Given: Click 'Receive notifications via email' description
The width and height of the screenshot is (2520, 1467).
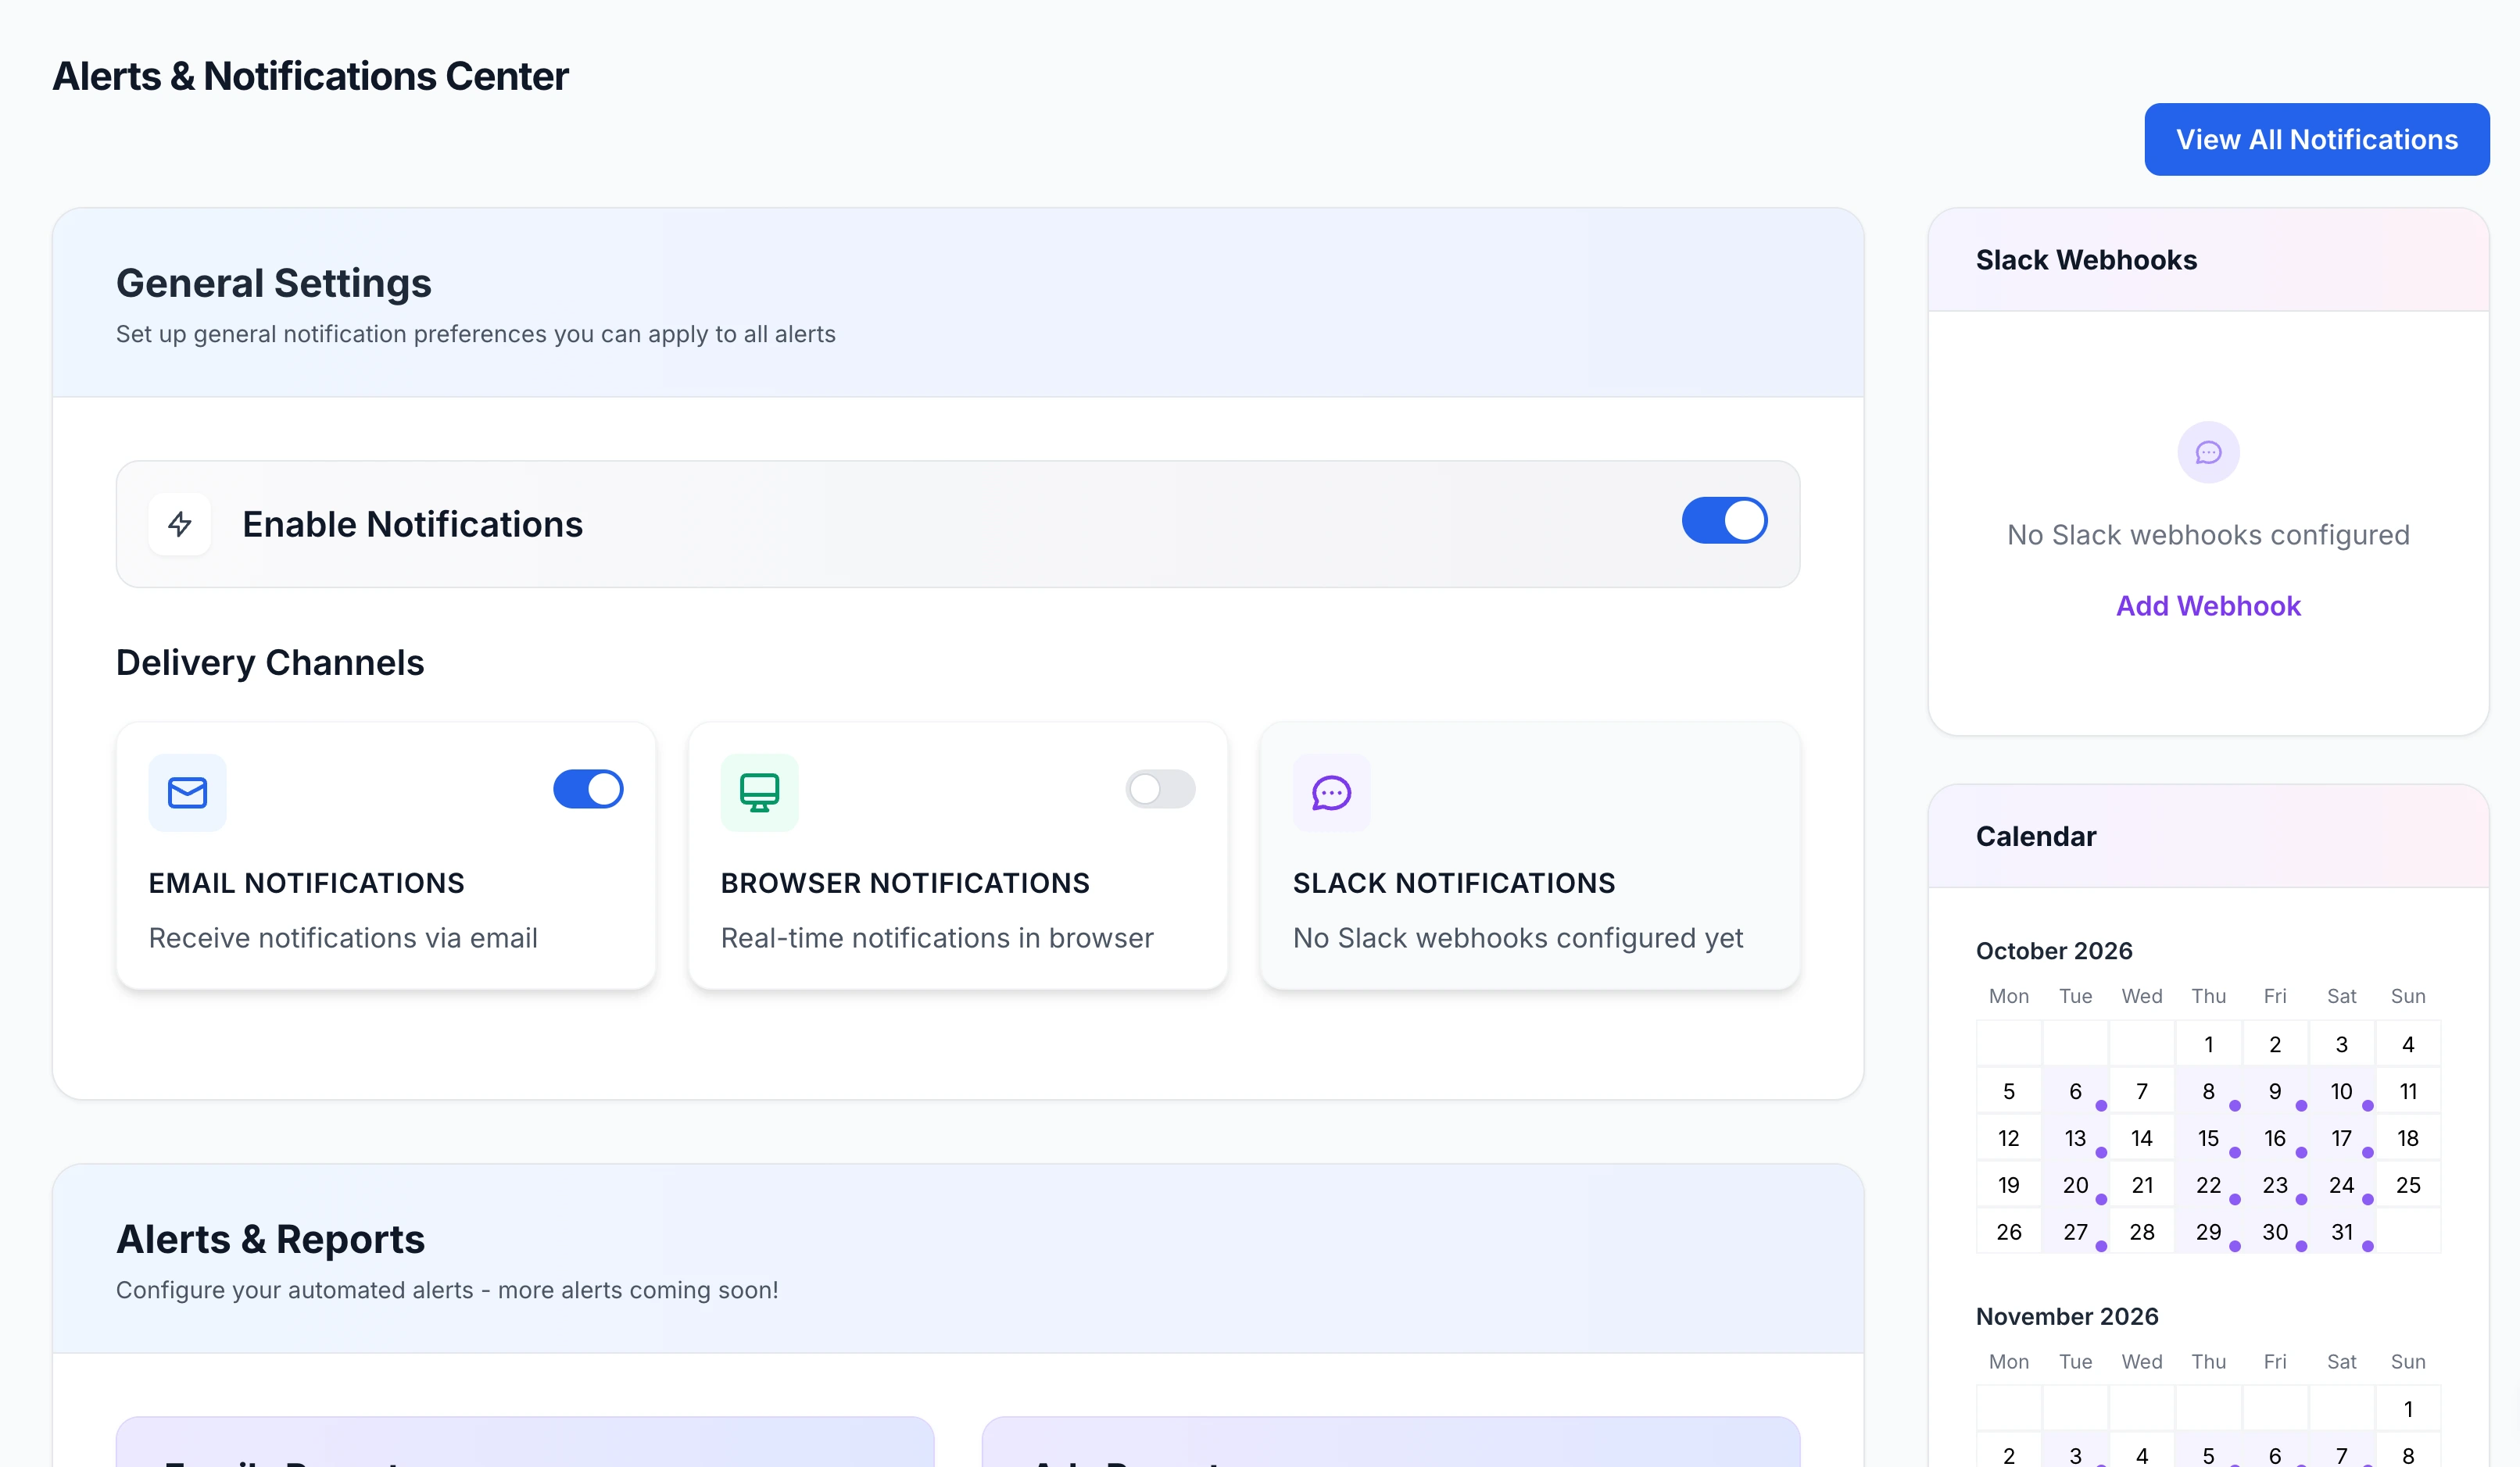Looking at the screenshot, I should pos(343,938).
